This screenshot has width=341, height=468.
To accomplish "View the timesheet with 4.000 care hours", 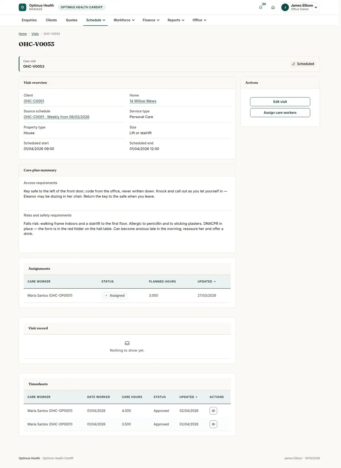I will pos(213,411).
